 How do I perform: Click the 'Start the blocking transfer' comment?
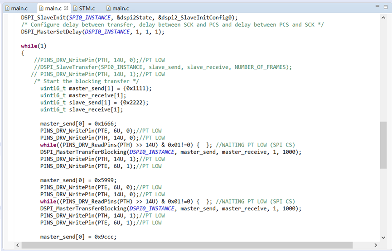(86, 81)
